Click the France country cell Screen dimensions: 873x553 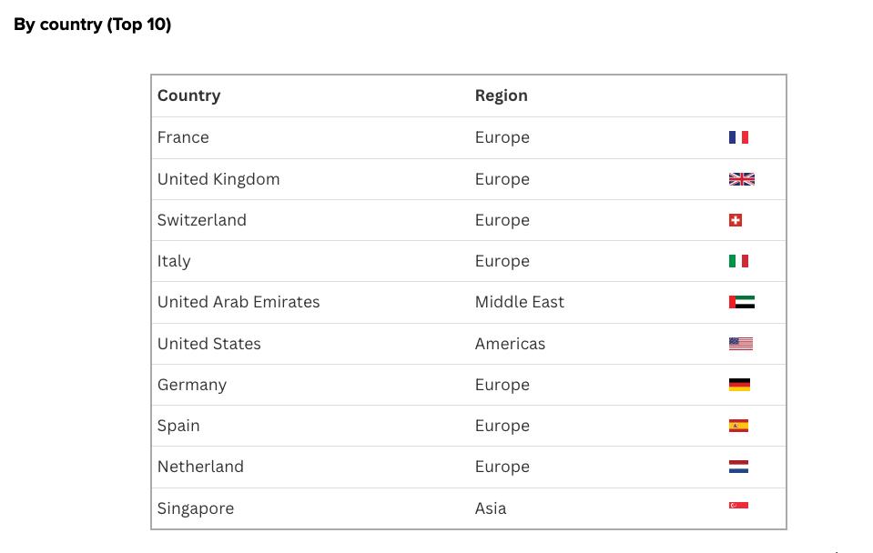click(x=183, y=137)
